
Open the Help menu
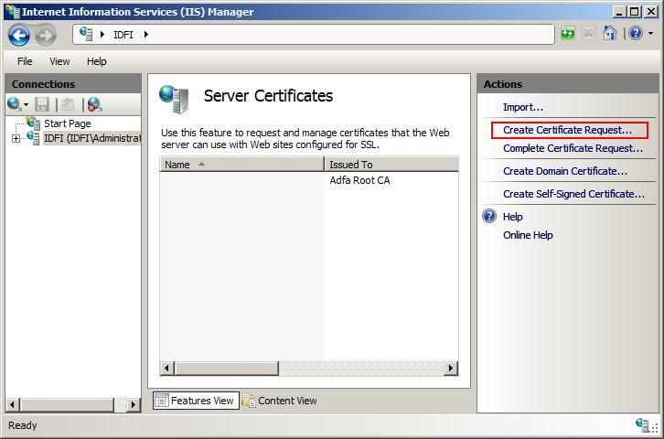click(x=97, y=61)
